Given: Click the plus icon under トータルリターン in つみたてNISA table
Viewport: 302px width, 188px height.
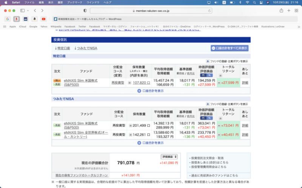Looking at the screenshot, I should (x=220, y=118).
